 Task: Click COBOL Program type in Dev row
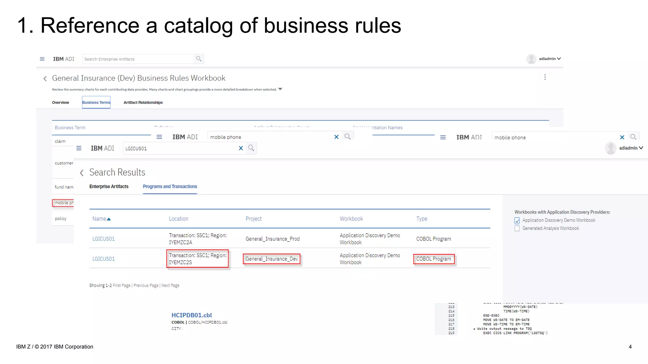[434, 259]
